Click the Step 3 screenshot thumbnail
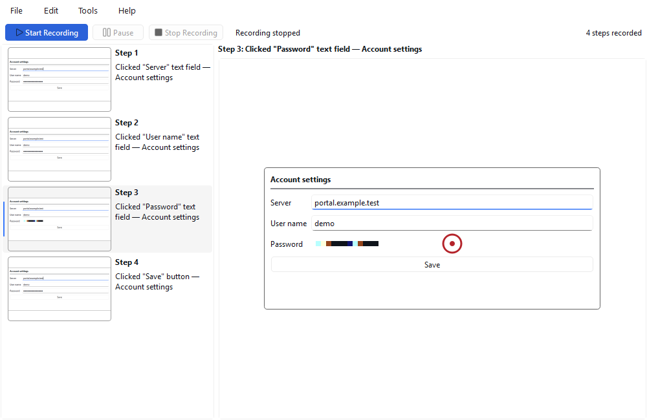This screenshot has width=647, height=420. 60,219
